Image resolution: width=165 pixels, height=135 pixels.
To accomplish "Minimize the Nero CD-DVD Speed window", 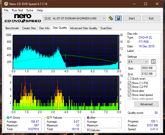I will (134, 4).
